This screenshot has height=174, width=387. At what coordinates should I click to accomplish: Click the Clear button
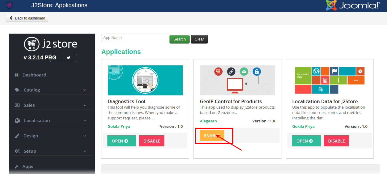pos(199,39)
